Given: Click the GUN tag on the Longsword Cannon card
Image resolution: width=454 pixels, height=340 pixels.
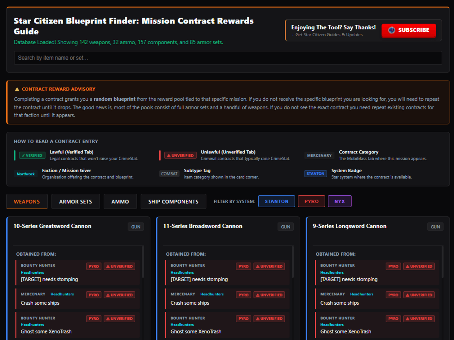Looking at the screenshot, I should tap(435, 227).
